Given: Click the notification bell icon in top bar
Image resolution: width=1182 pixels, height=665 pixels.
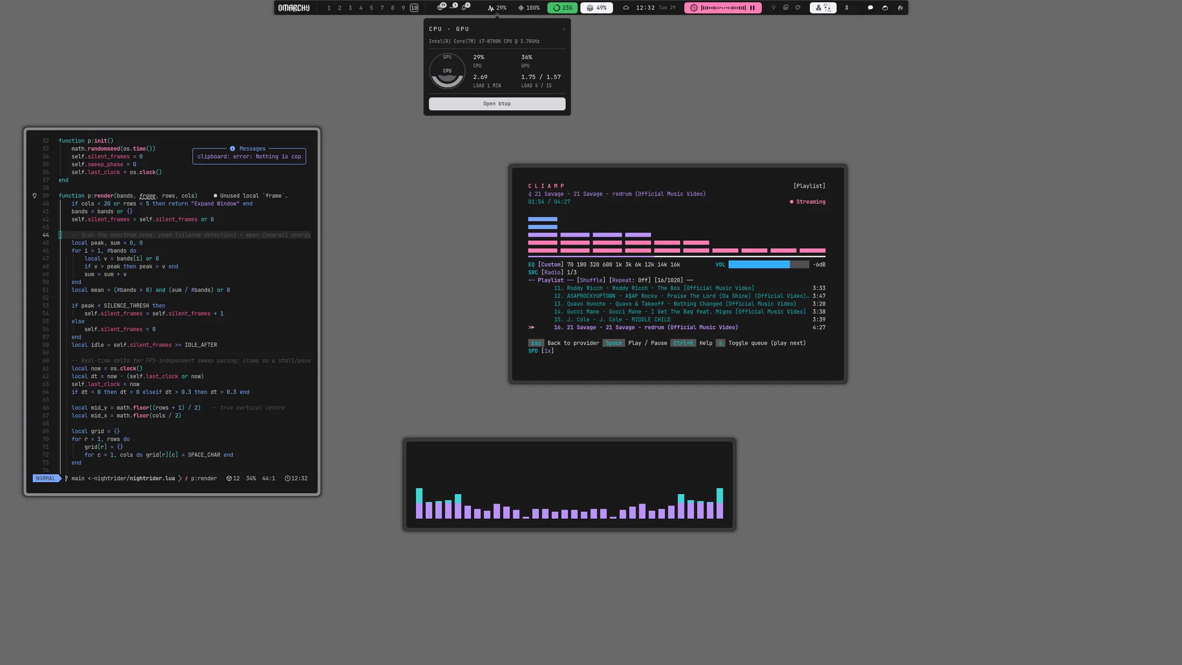Looking at the screenshot, I should 465,8.
